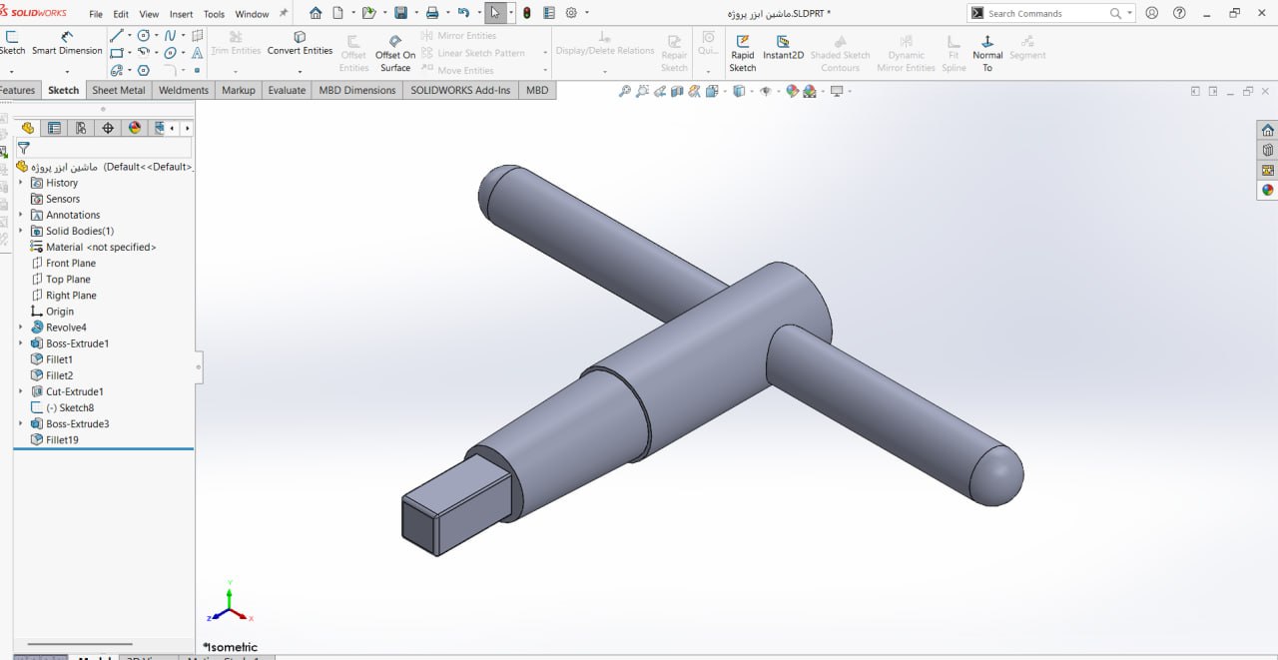This screenshot has width=1278, height=660.
Task: Open the PropertyManager panel tab
Action: [54, 128]
